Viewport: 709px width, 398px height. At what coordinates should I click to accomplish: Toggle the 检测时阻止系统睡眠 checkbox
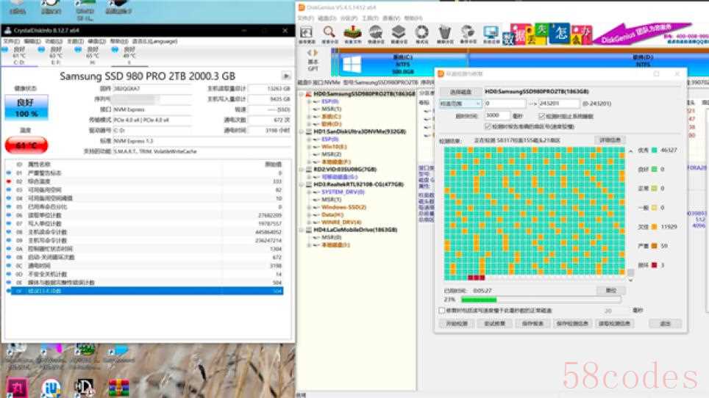coord(541,116)
